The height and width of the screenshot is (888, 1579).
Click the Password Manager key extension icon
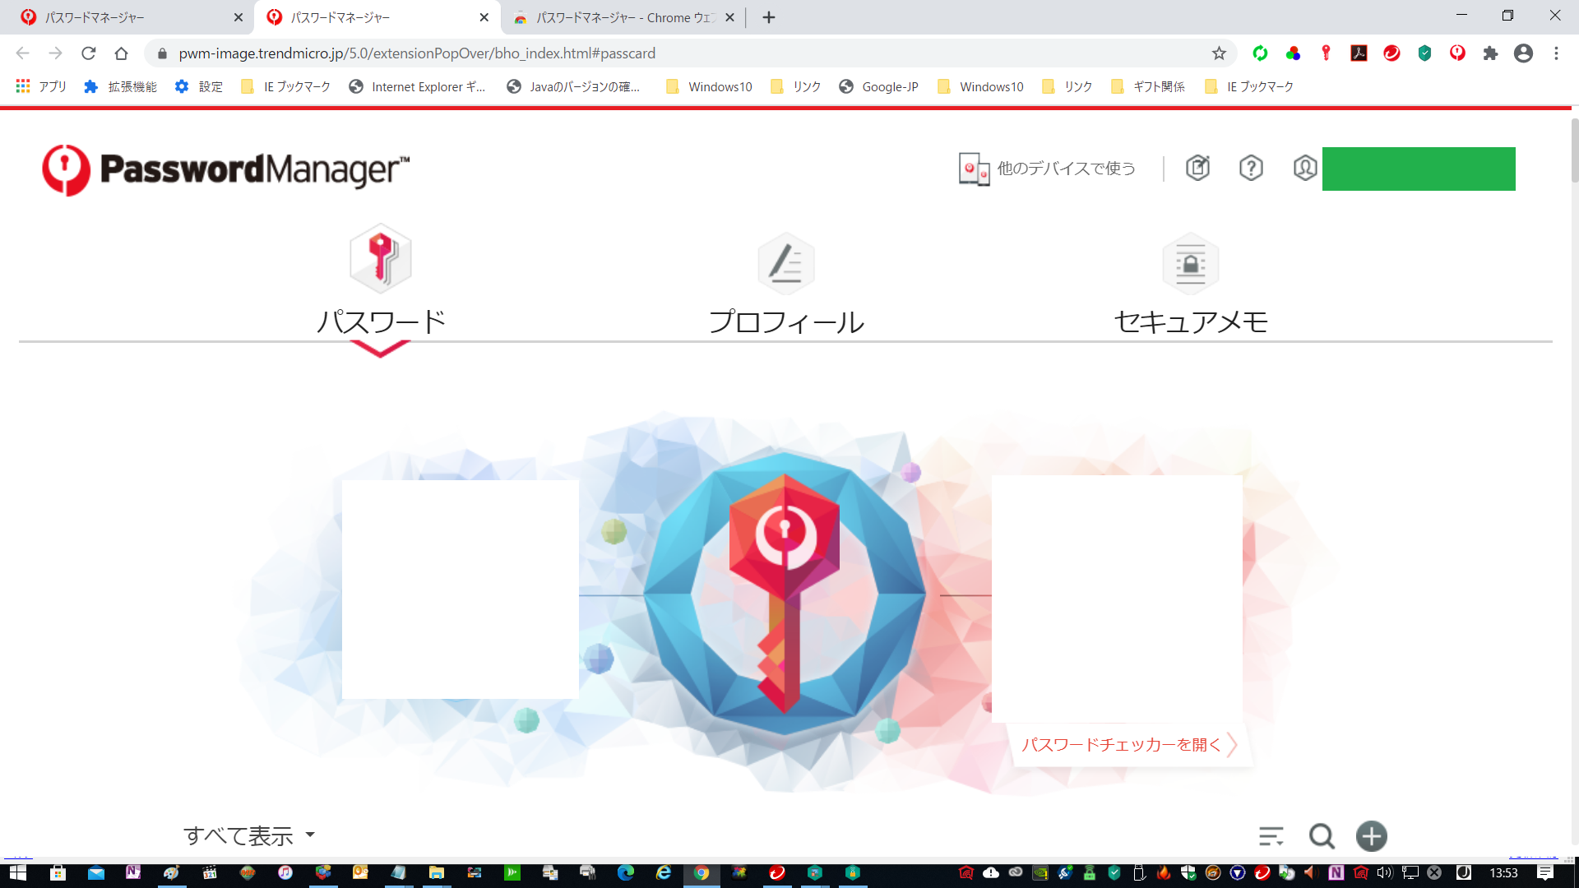pos(1326,53)
